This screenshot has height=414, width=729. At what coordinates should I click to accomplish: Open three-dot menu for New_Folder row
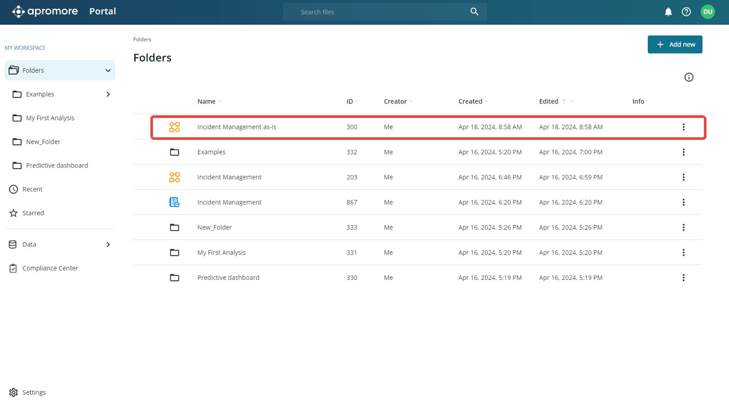point(683,227)
